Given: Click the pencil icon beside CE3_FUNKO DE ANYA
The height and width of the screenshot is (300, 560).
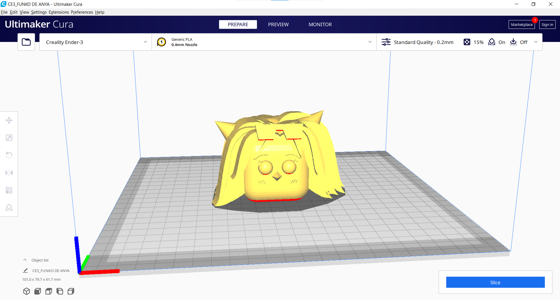Looking at the screenshot, I should coord(25,271).
